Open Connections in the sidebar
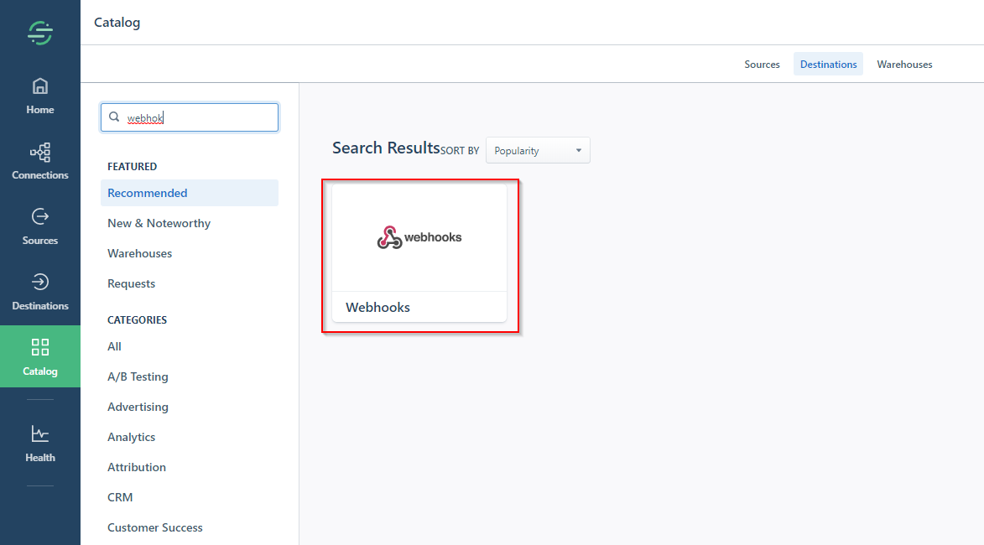This screenshot has width=984, height=545. 40,162
